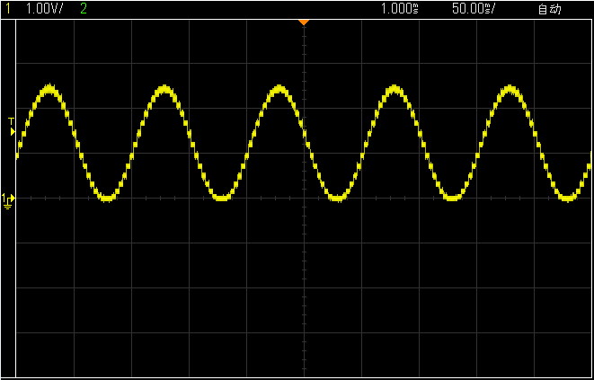The width and height of the screenshot is (594, 380).
Task: Click the third waveform trough from the left
Action: (x=336, y=198)
